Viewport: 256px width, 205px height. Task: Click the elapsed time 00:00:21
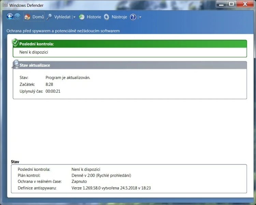tap(53, 91)
